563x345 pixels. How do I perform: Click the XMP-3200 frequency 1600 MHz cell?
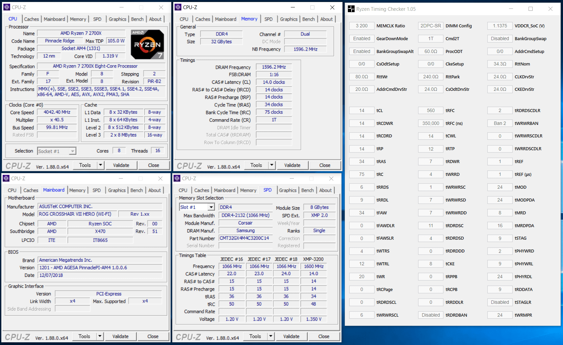click(313, 266)
